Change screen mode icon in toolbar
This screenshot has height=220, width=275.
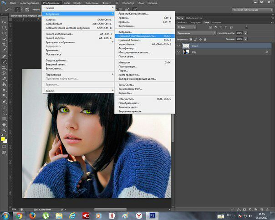pyautogui.click(x=4, y=152)
